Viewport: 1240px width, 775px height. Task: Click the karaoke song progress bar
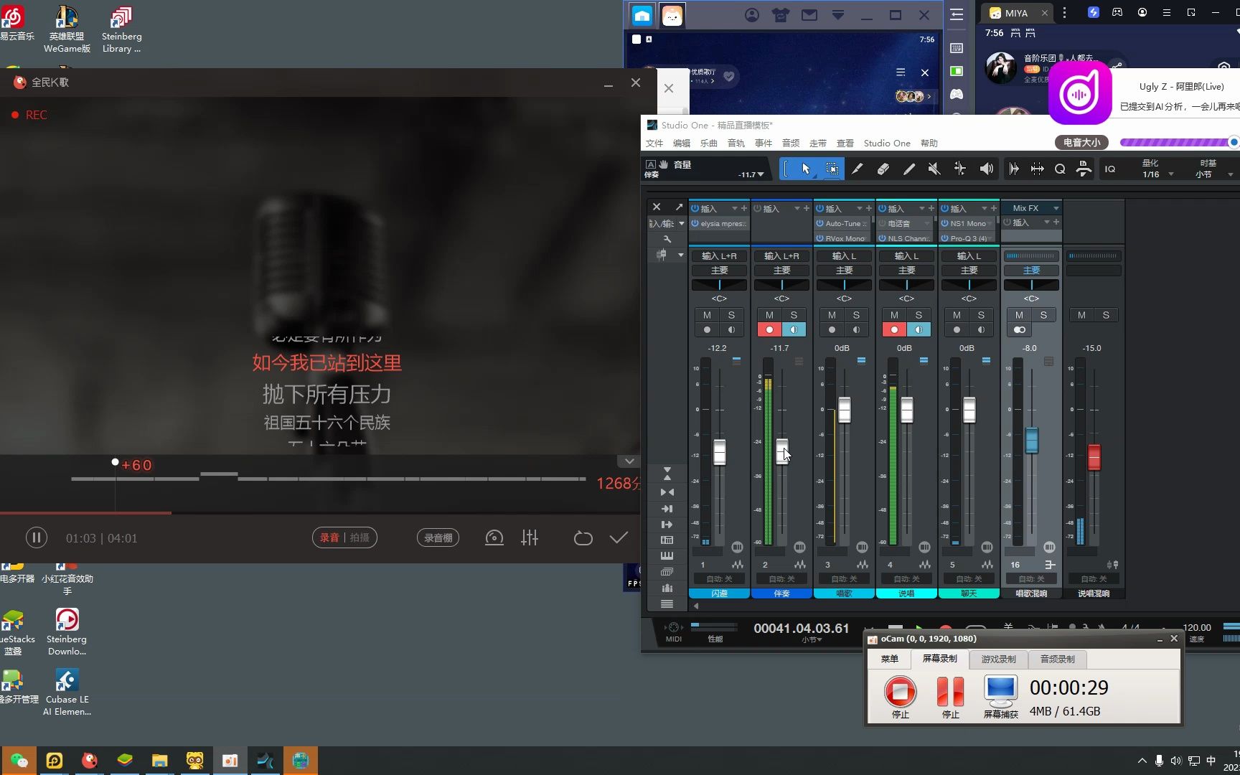coord(320,512)
